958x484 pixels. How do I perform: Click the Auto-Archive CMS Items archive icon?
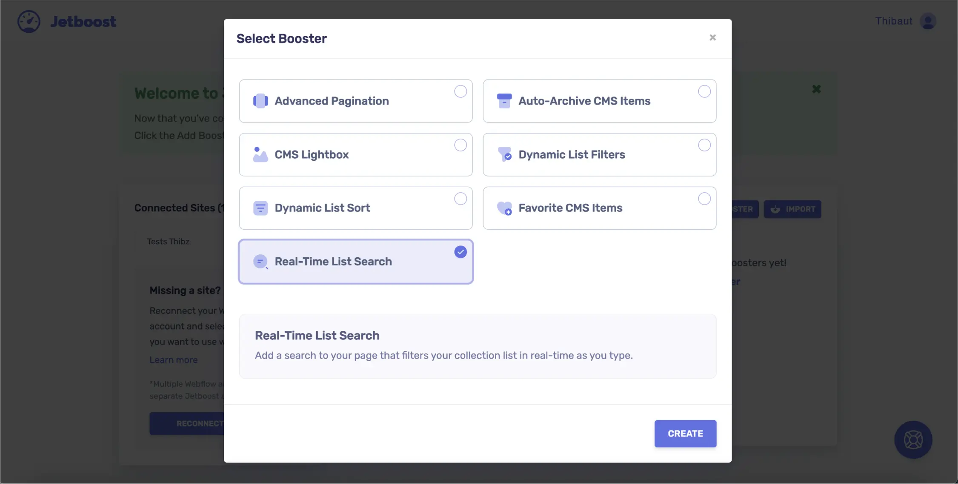pyautogui.click(x=504, y=101)
